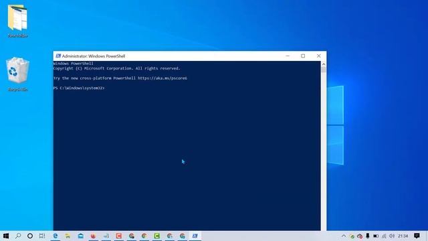Open File Explorer from taskbar
This screenshot has width=428, height=241.
tap(68, 236)
